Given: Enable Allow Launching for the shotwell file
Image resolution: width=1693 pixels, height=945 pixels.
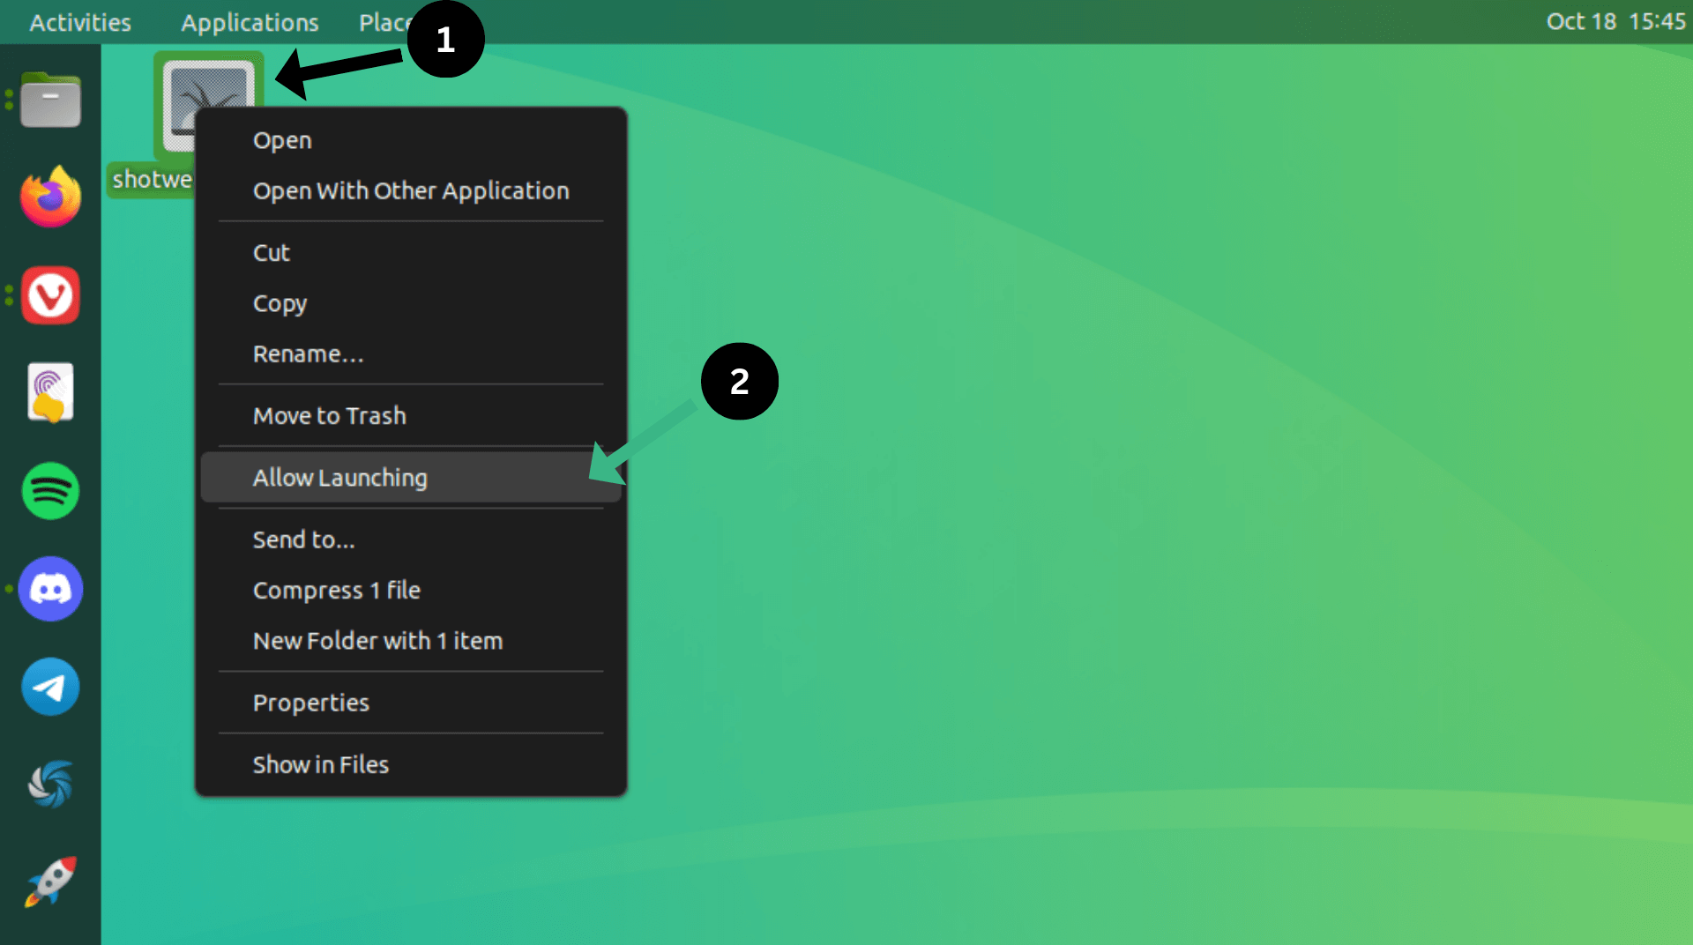Looking at the screenshot, I should [340, 477].
